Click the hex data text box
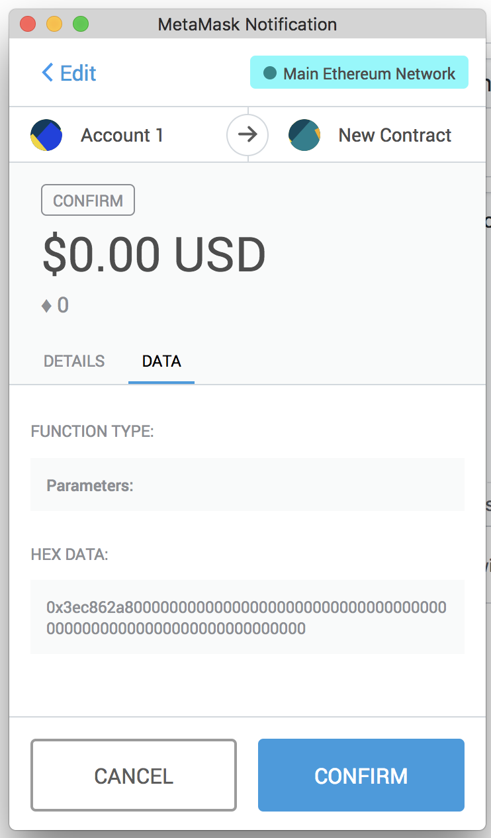Screen dimensions: 491x838 [247, 617]
